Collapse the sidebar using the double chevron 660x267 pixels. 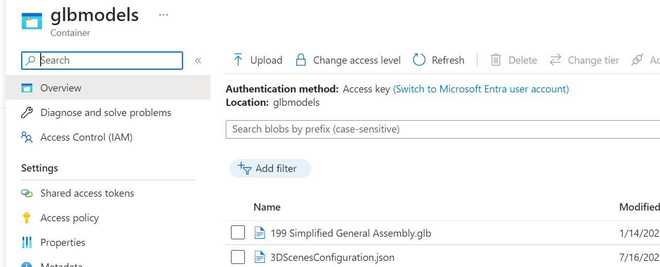pos(198,61)
